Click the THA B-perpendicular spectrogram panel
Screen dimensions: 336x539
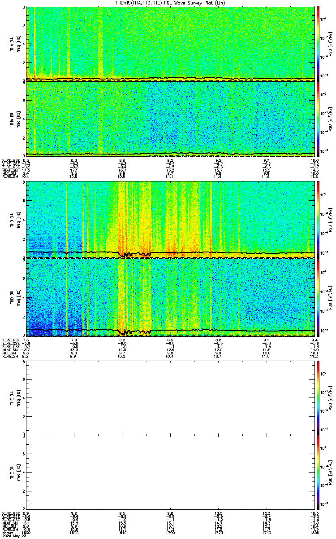(170, 43)
